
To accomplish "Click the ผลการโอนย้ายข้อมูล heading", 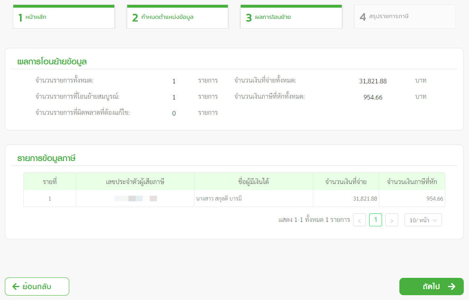I will pyautogui.click(x=52, y=62).
